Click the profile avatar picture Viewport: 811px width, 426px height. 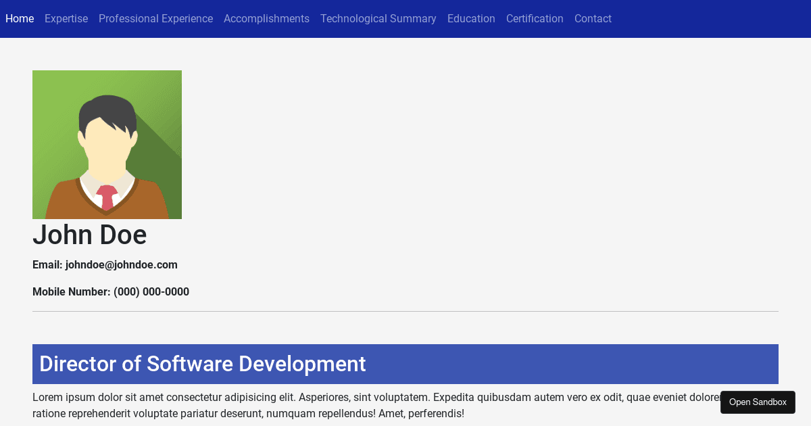(x=107, y=145)
